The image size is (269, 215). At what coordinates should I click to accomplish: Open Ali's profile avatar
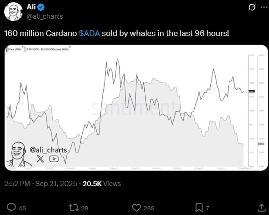[14, 12]
